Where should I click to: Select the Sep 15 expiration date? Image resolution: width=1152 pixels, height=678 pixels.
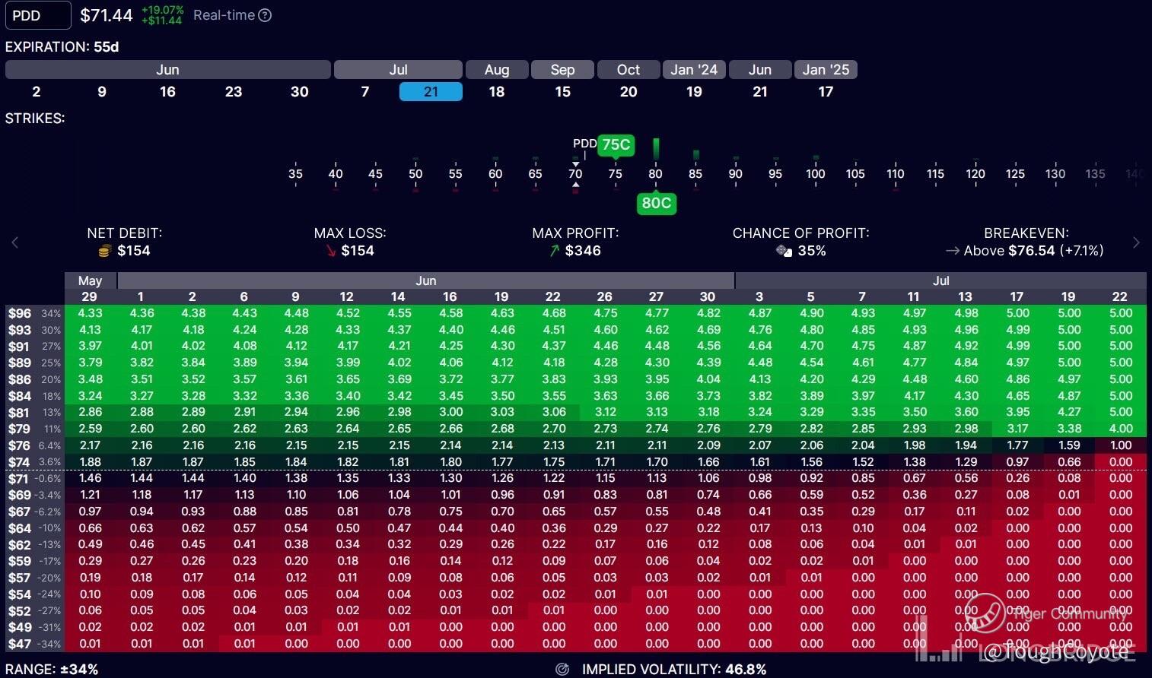pyautogui.click(x=562, y=92)
